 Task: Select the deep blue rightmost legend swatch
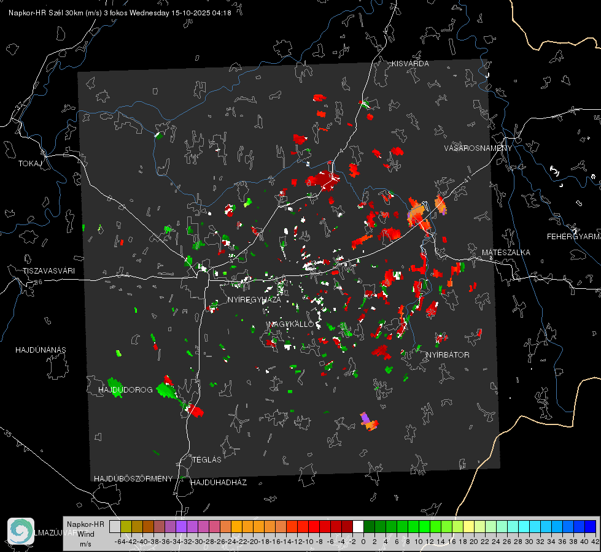(591, 526)
